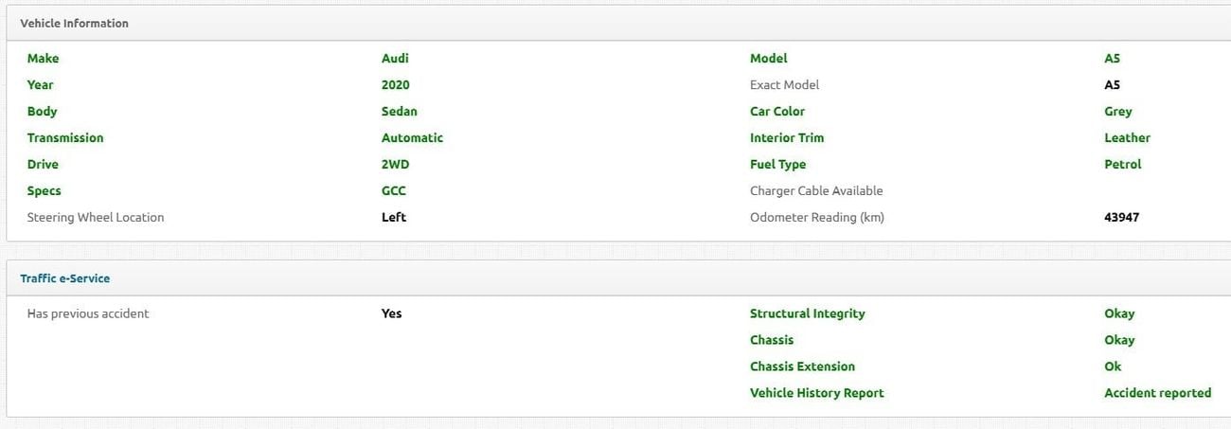Click the 2020 year value
This screenshot has height=429, width=1231.
pyautogui.click(x=395, y=85)
